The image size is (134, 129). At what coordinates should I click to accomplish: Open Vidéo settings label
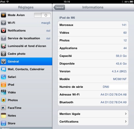[x=12, y=92]
